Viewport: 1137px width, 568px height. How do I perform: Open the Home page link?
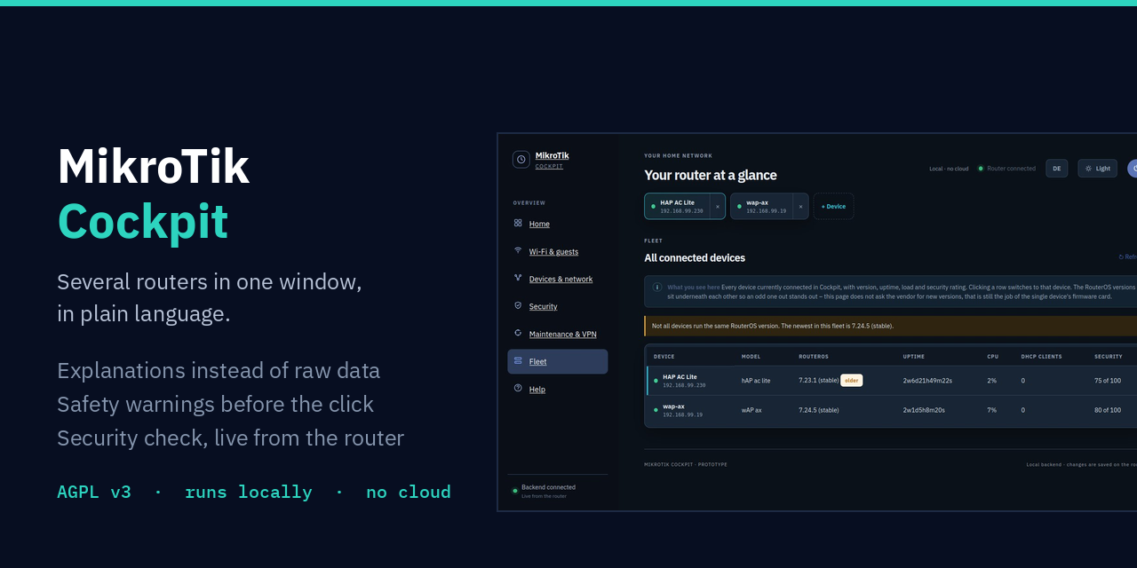pyautogui.click(x=539, y=225)
